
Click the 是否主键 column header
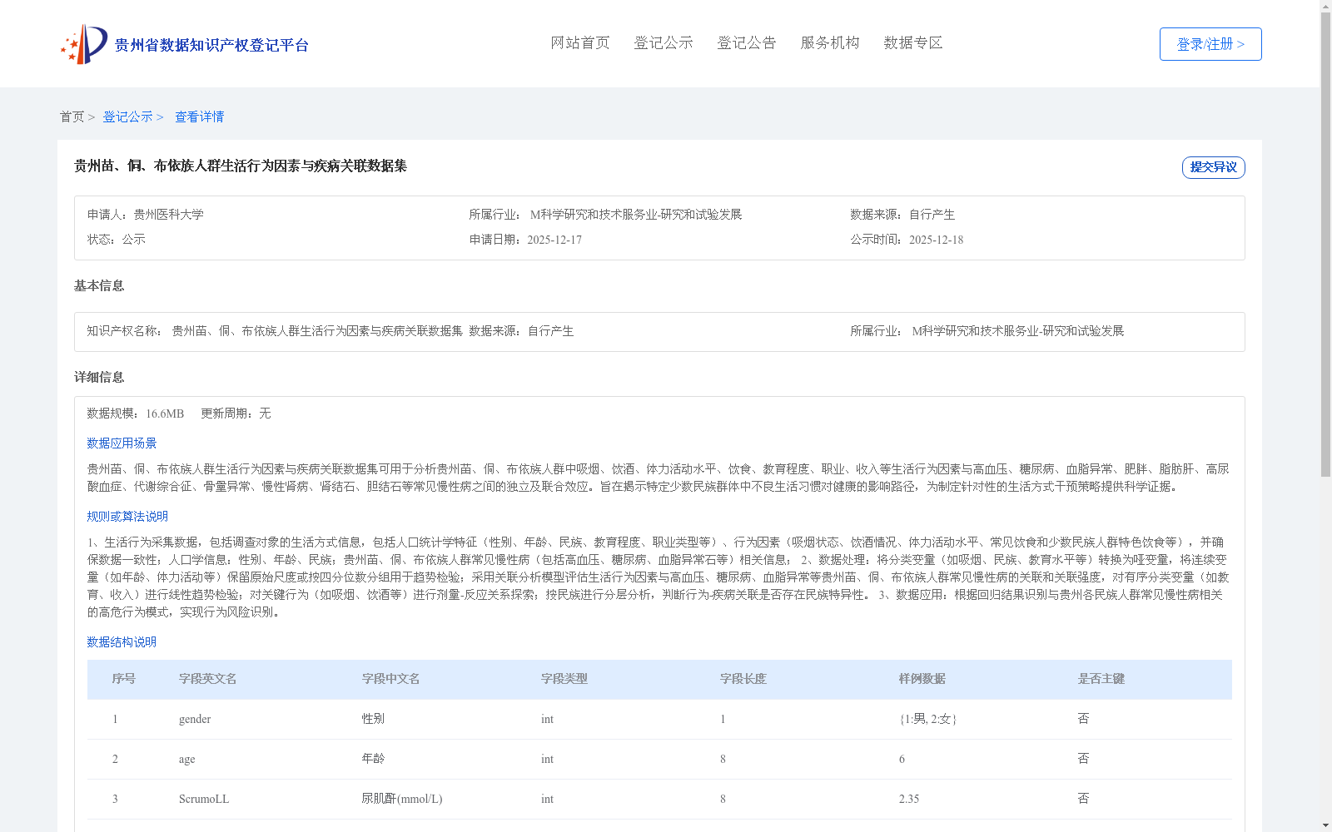(1101, 679)
